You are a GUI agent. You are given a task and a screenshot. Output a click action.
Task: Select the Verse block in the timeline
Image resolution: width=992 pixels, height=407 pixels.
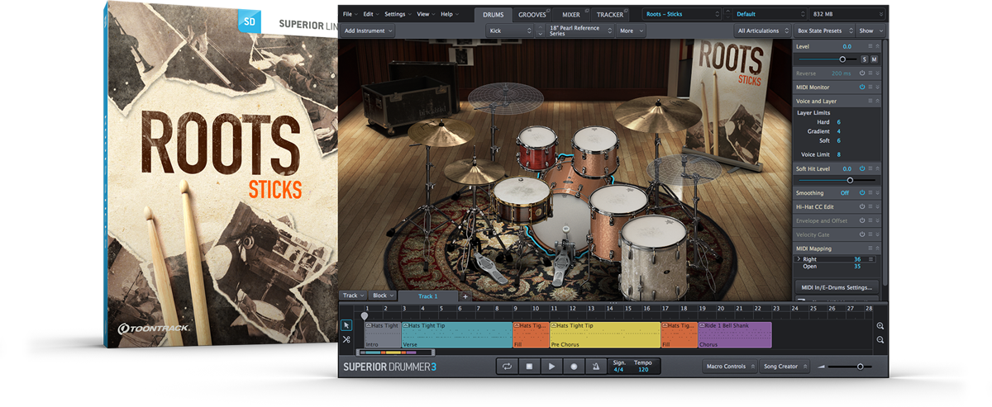click(x=456, y=334)
